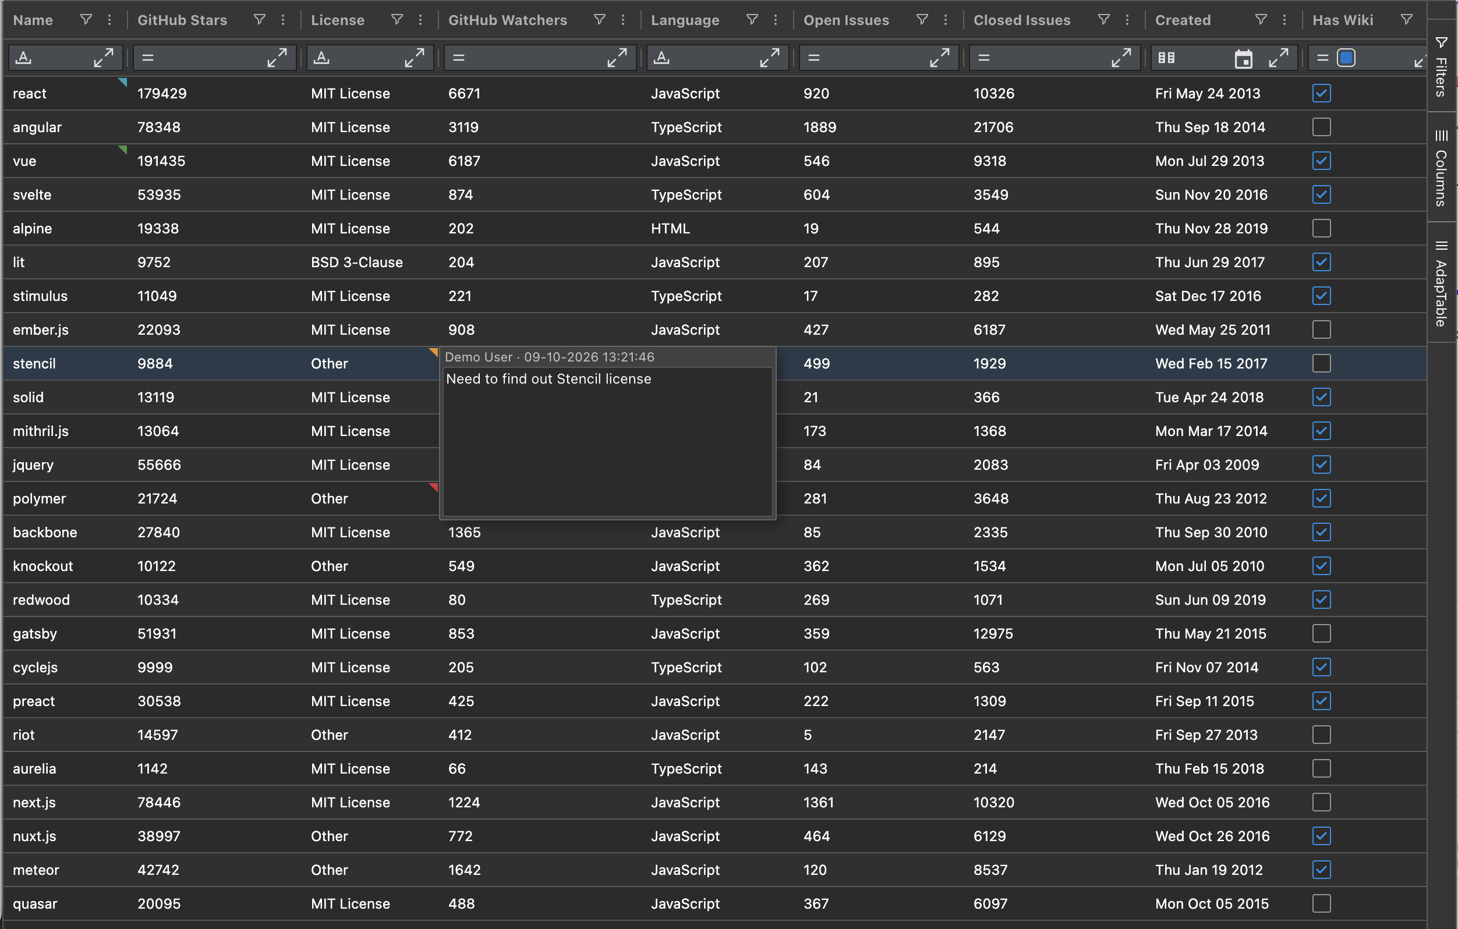Screen dimensions: 1458x929
Task: Change the Open Issues equals predicate selector
Action: [x=815, y=58]
